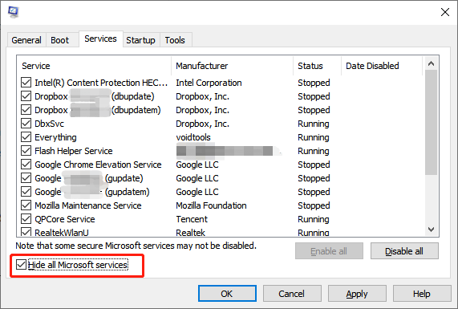Click Stopped status of Google Chrome Elevation Service
This screenshot has width=458, height=309.
coord(314,165)
